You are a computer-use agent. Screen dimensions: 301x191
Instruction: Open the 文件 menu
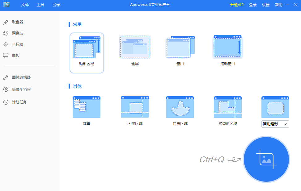(25, 5)
